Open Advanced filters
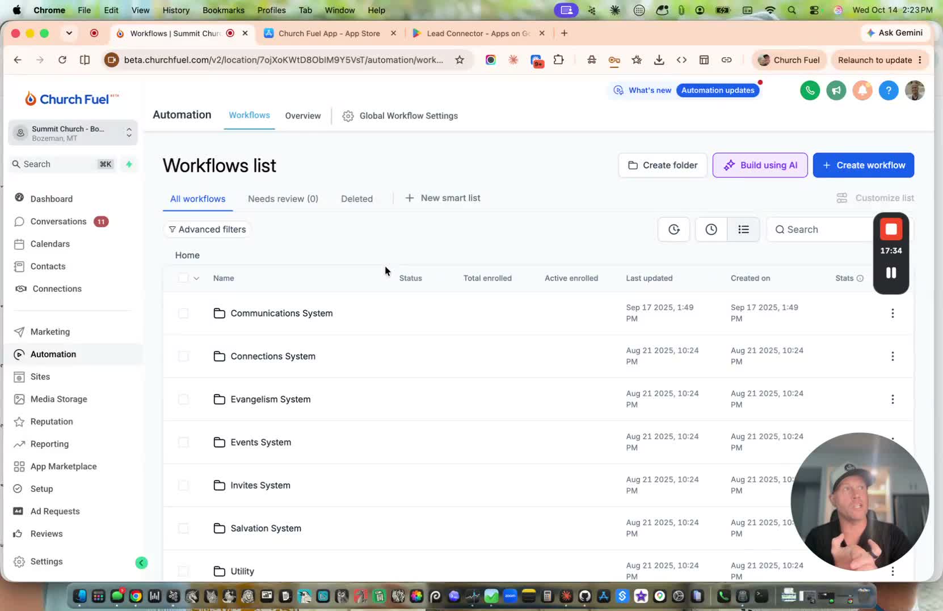This screenshot has width=943, height=611. point(208,230)
